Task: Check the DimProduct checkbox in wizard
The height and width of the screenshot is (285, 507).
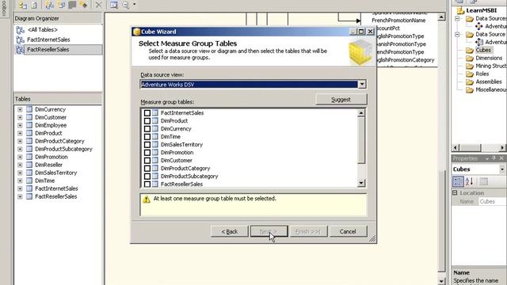Action: pyautogui.click(x=147, y=121)
